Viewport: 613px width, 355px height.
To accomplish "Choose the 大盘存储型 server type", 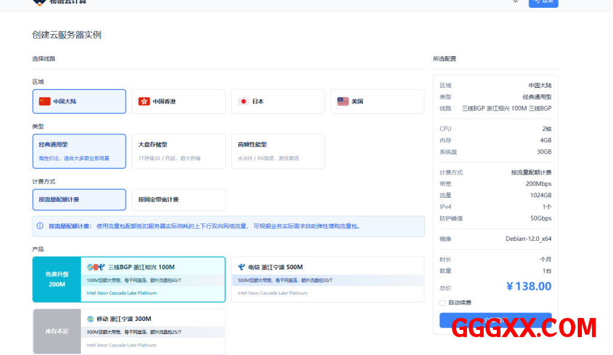I will [x=178, y=151].
